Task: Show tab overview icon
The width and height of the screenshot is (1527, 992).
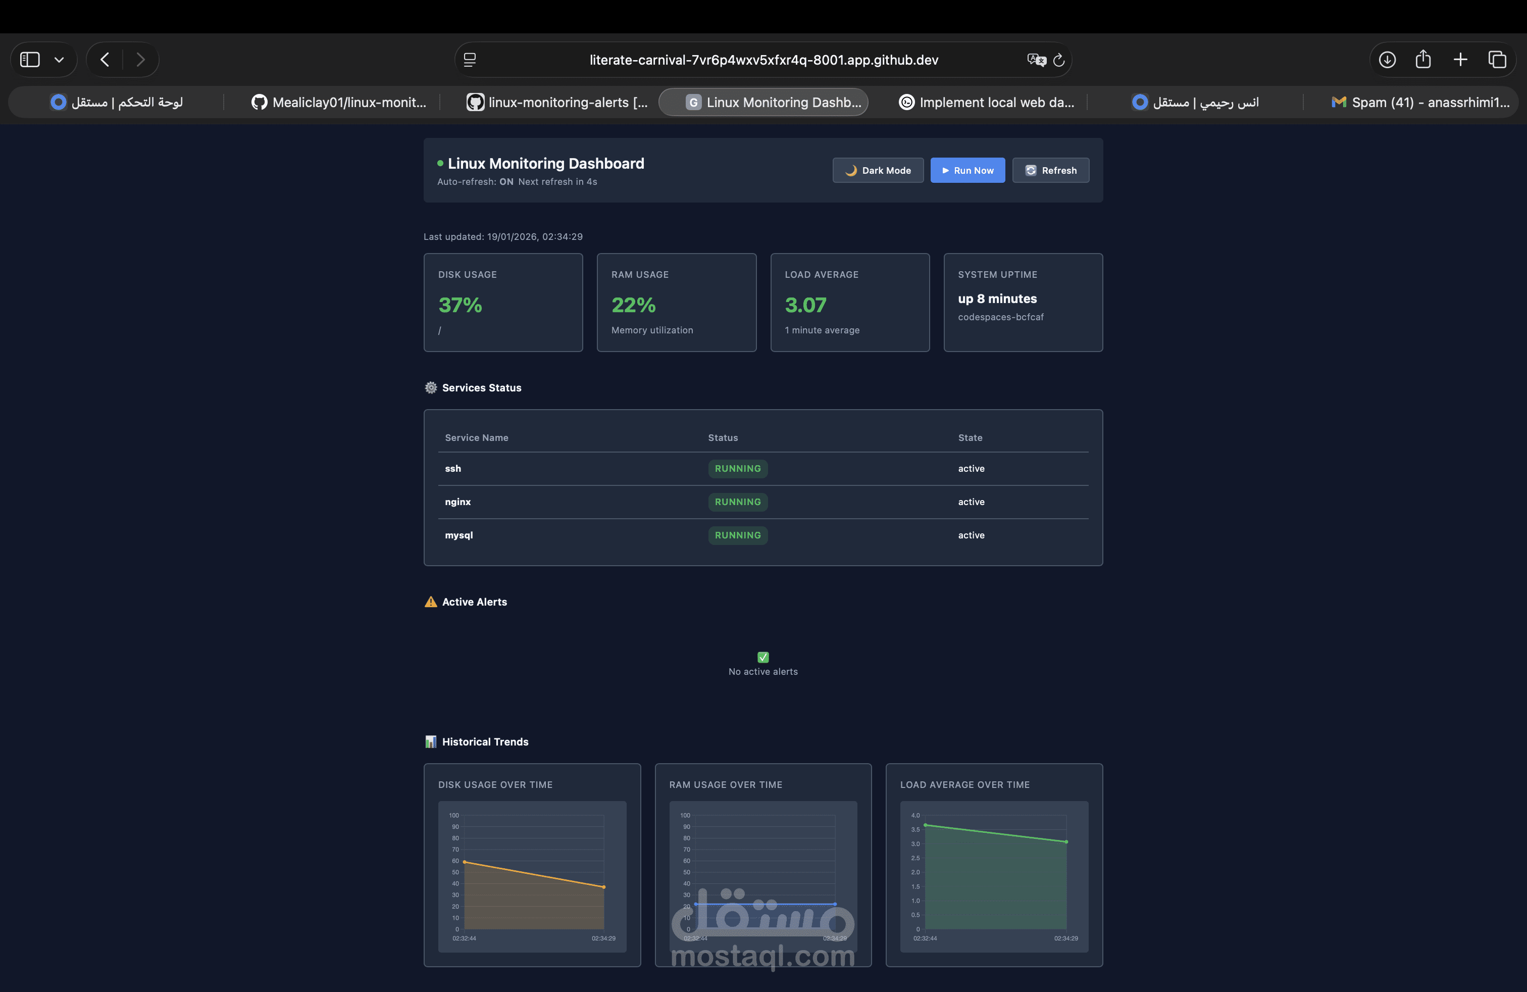Action: click(1497, 60)
